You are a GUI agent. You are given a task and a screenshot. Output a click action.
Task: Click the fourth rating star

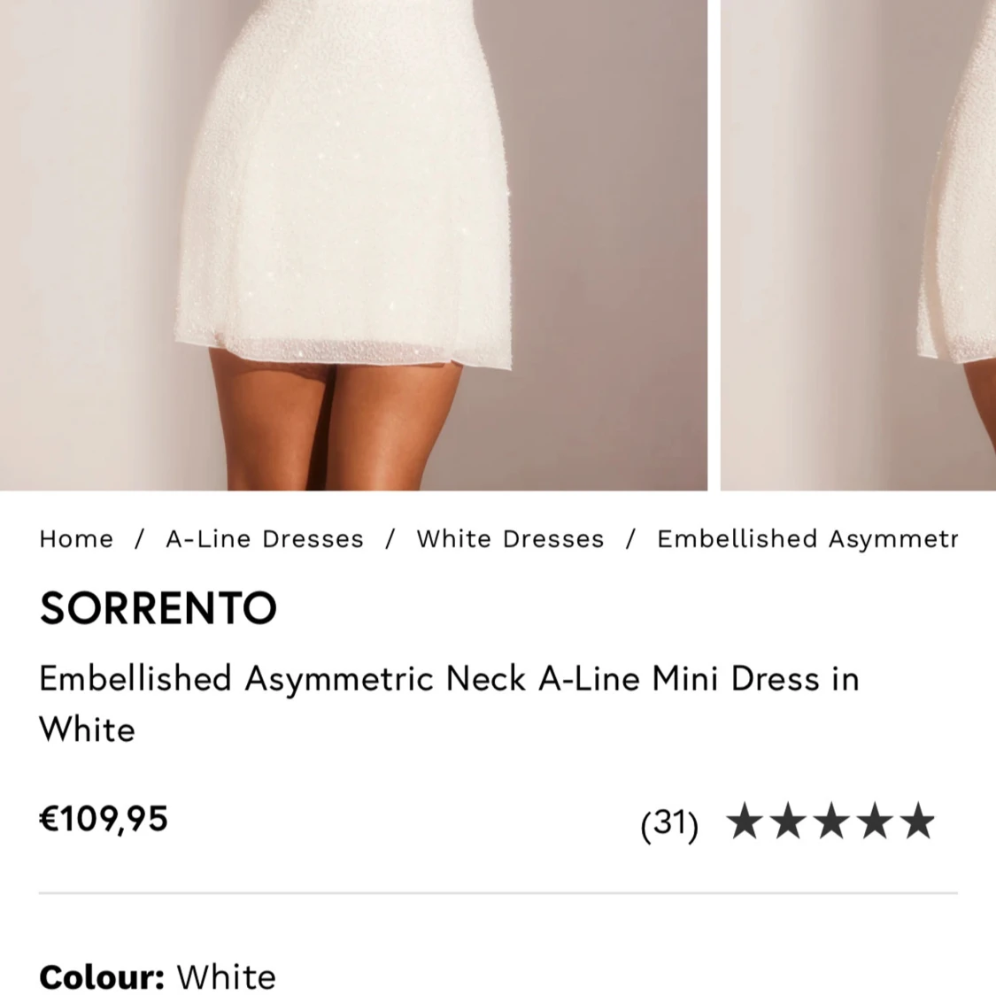876,821
